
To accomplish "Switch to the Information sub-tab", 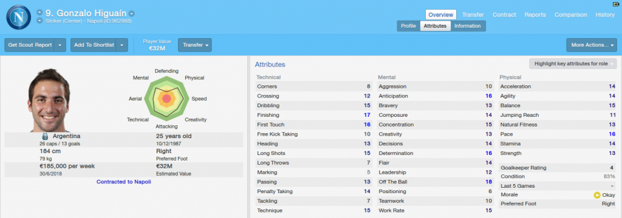I will coord(468,26).
